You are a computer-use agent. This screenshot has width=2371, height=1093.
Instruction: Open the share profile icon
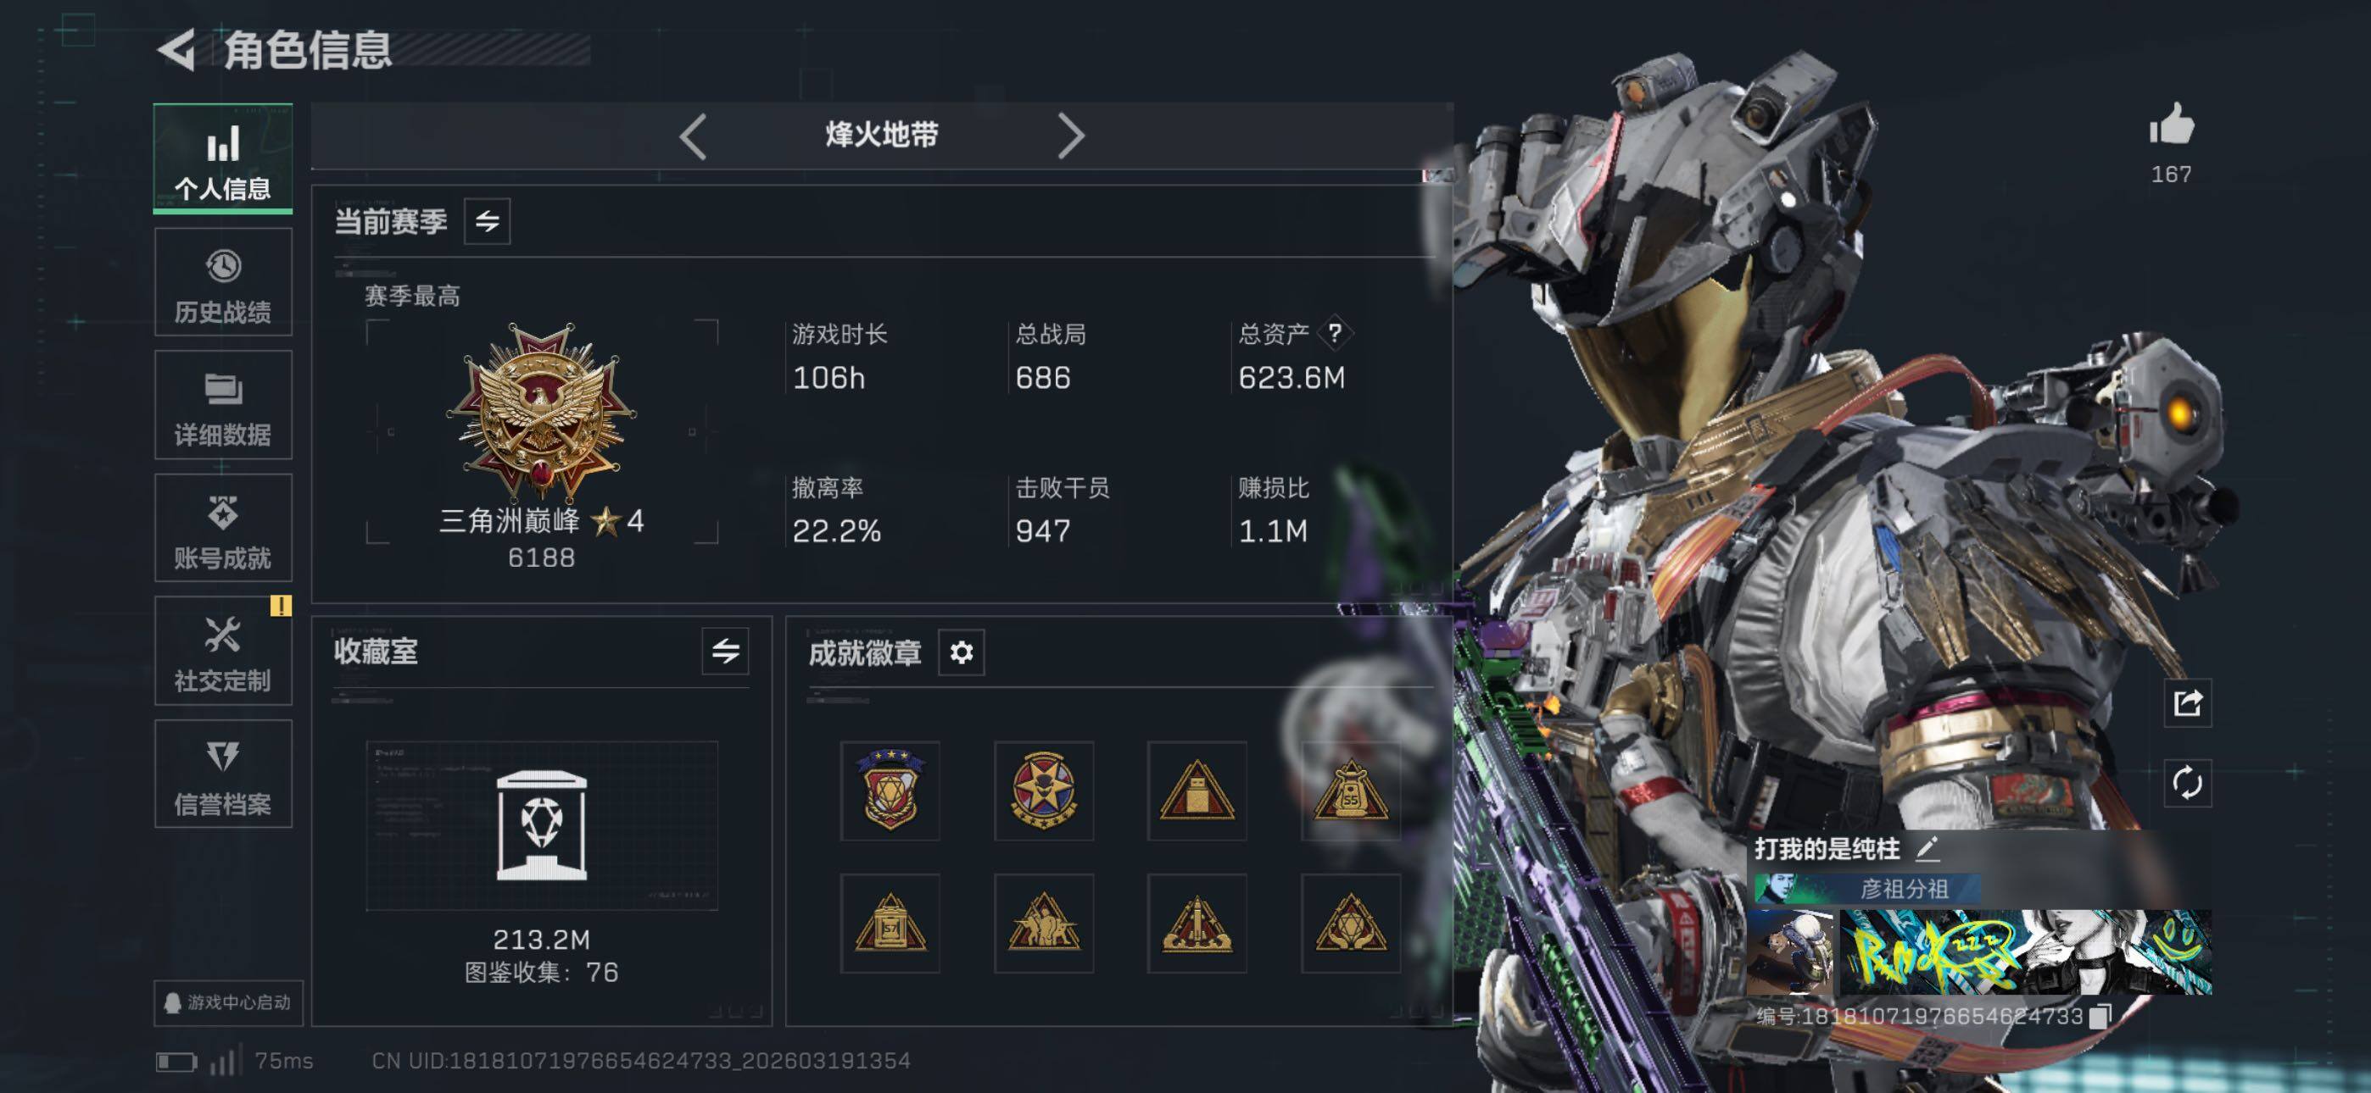(2187, 703)
